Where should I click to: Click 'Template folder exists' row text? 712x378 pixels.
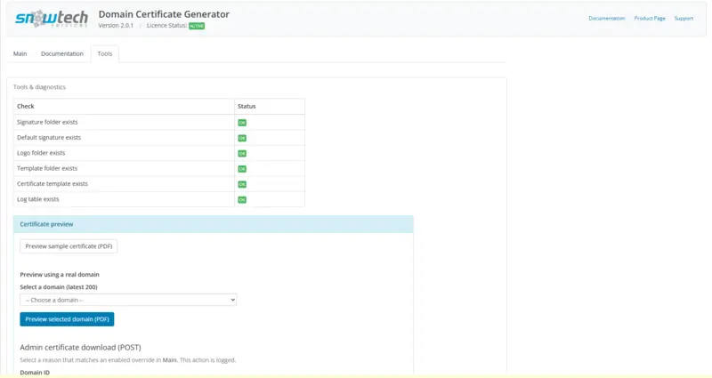point(47,168)
